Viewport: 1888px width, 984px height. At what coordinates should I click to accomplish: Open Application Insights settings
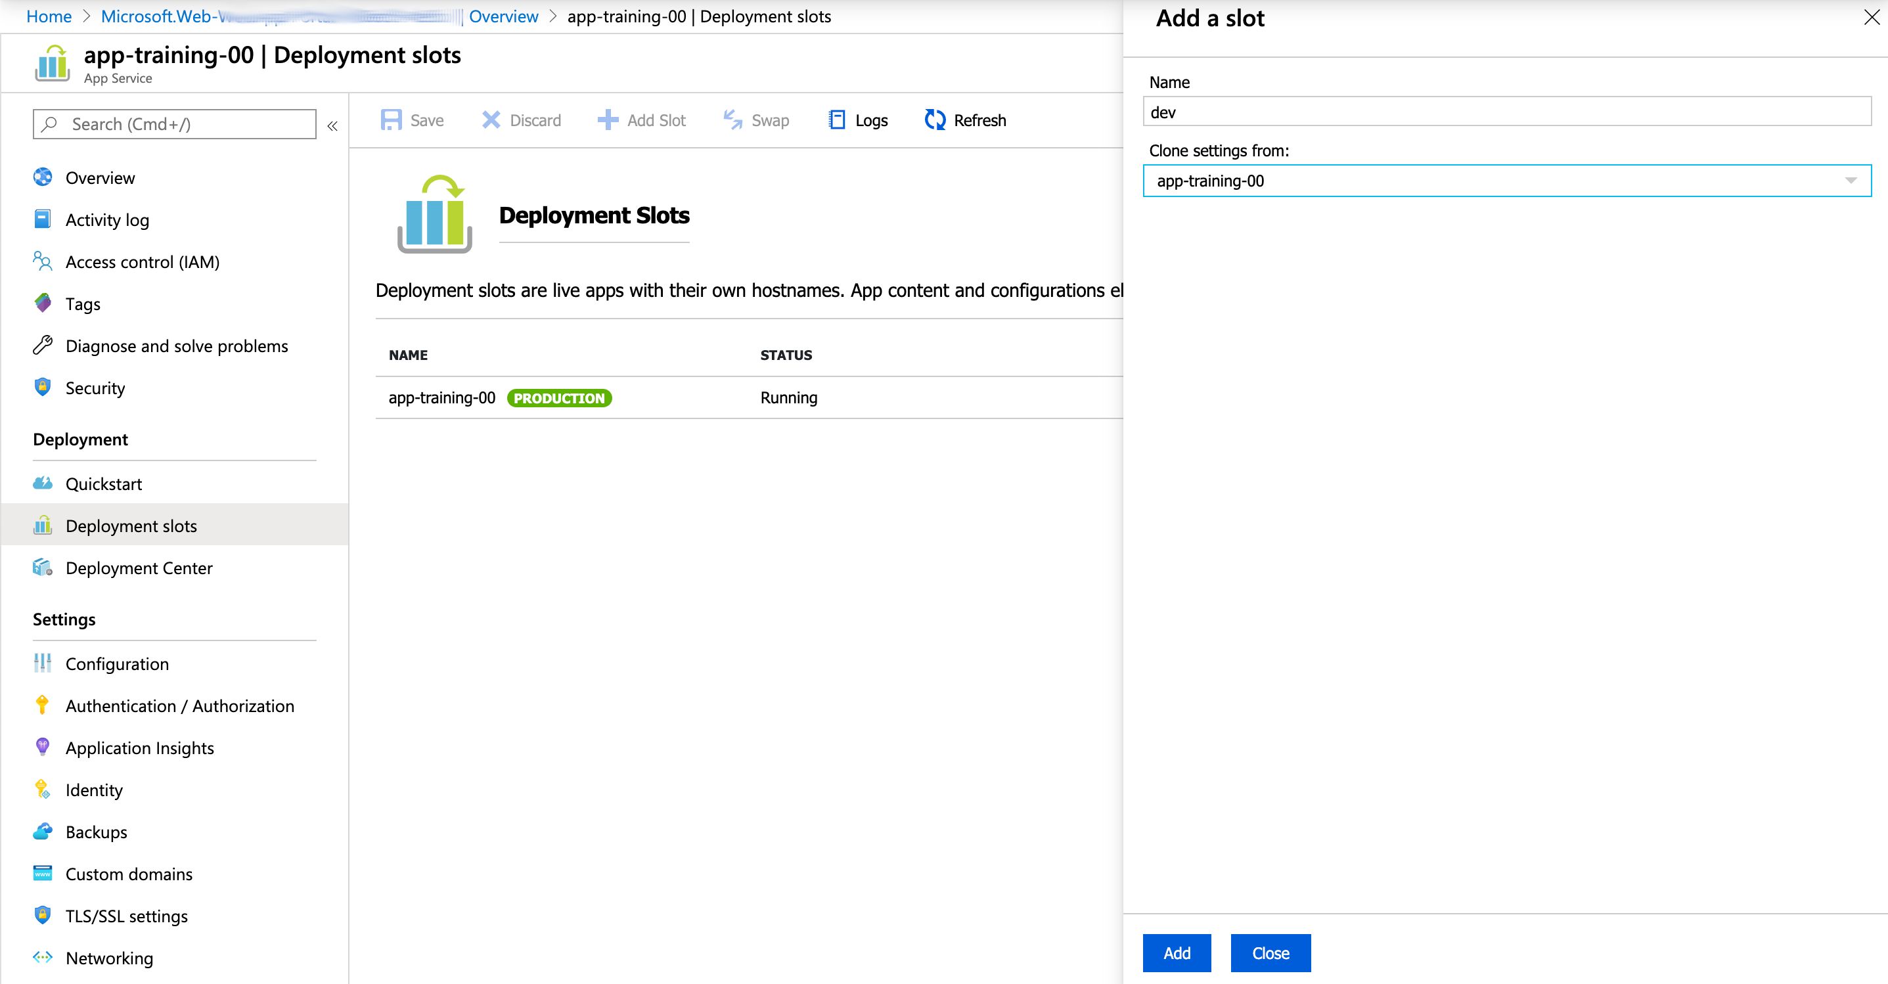(139, 748)
